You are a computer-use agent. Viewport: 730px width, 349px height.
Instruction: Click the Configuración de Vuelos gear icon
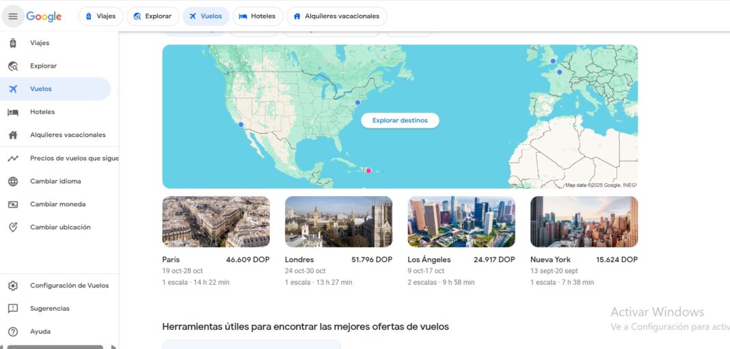pyautogui.click(x=13, y=285)
